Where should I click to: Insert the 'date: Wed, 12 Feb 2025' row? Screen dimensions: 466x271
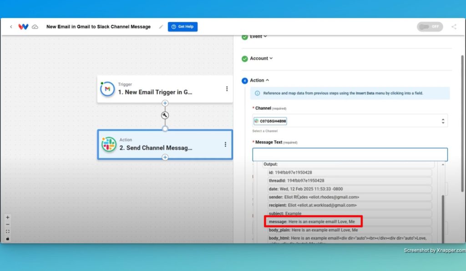349,189
